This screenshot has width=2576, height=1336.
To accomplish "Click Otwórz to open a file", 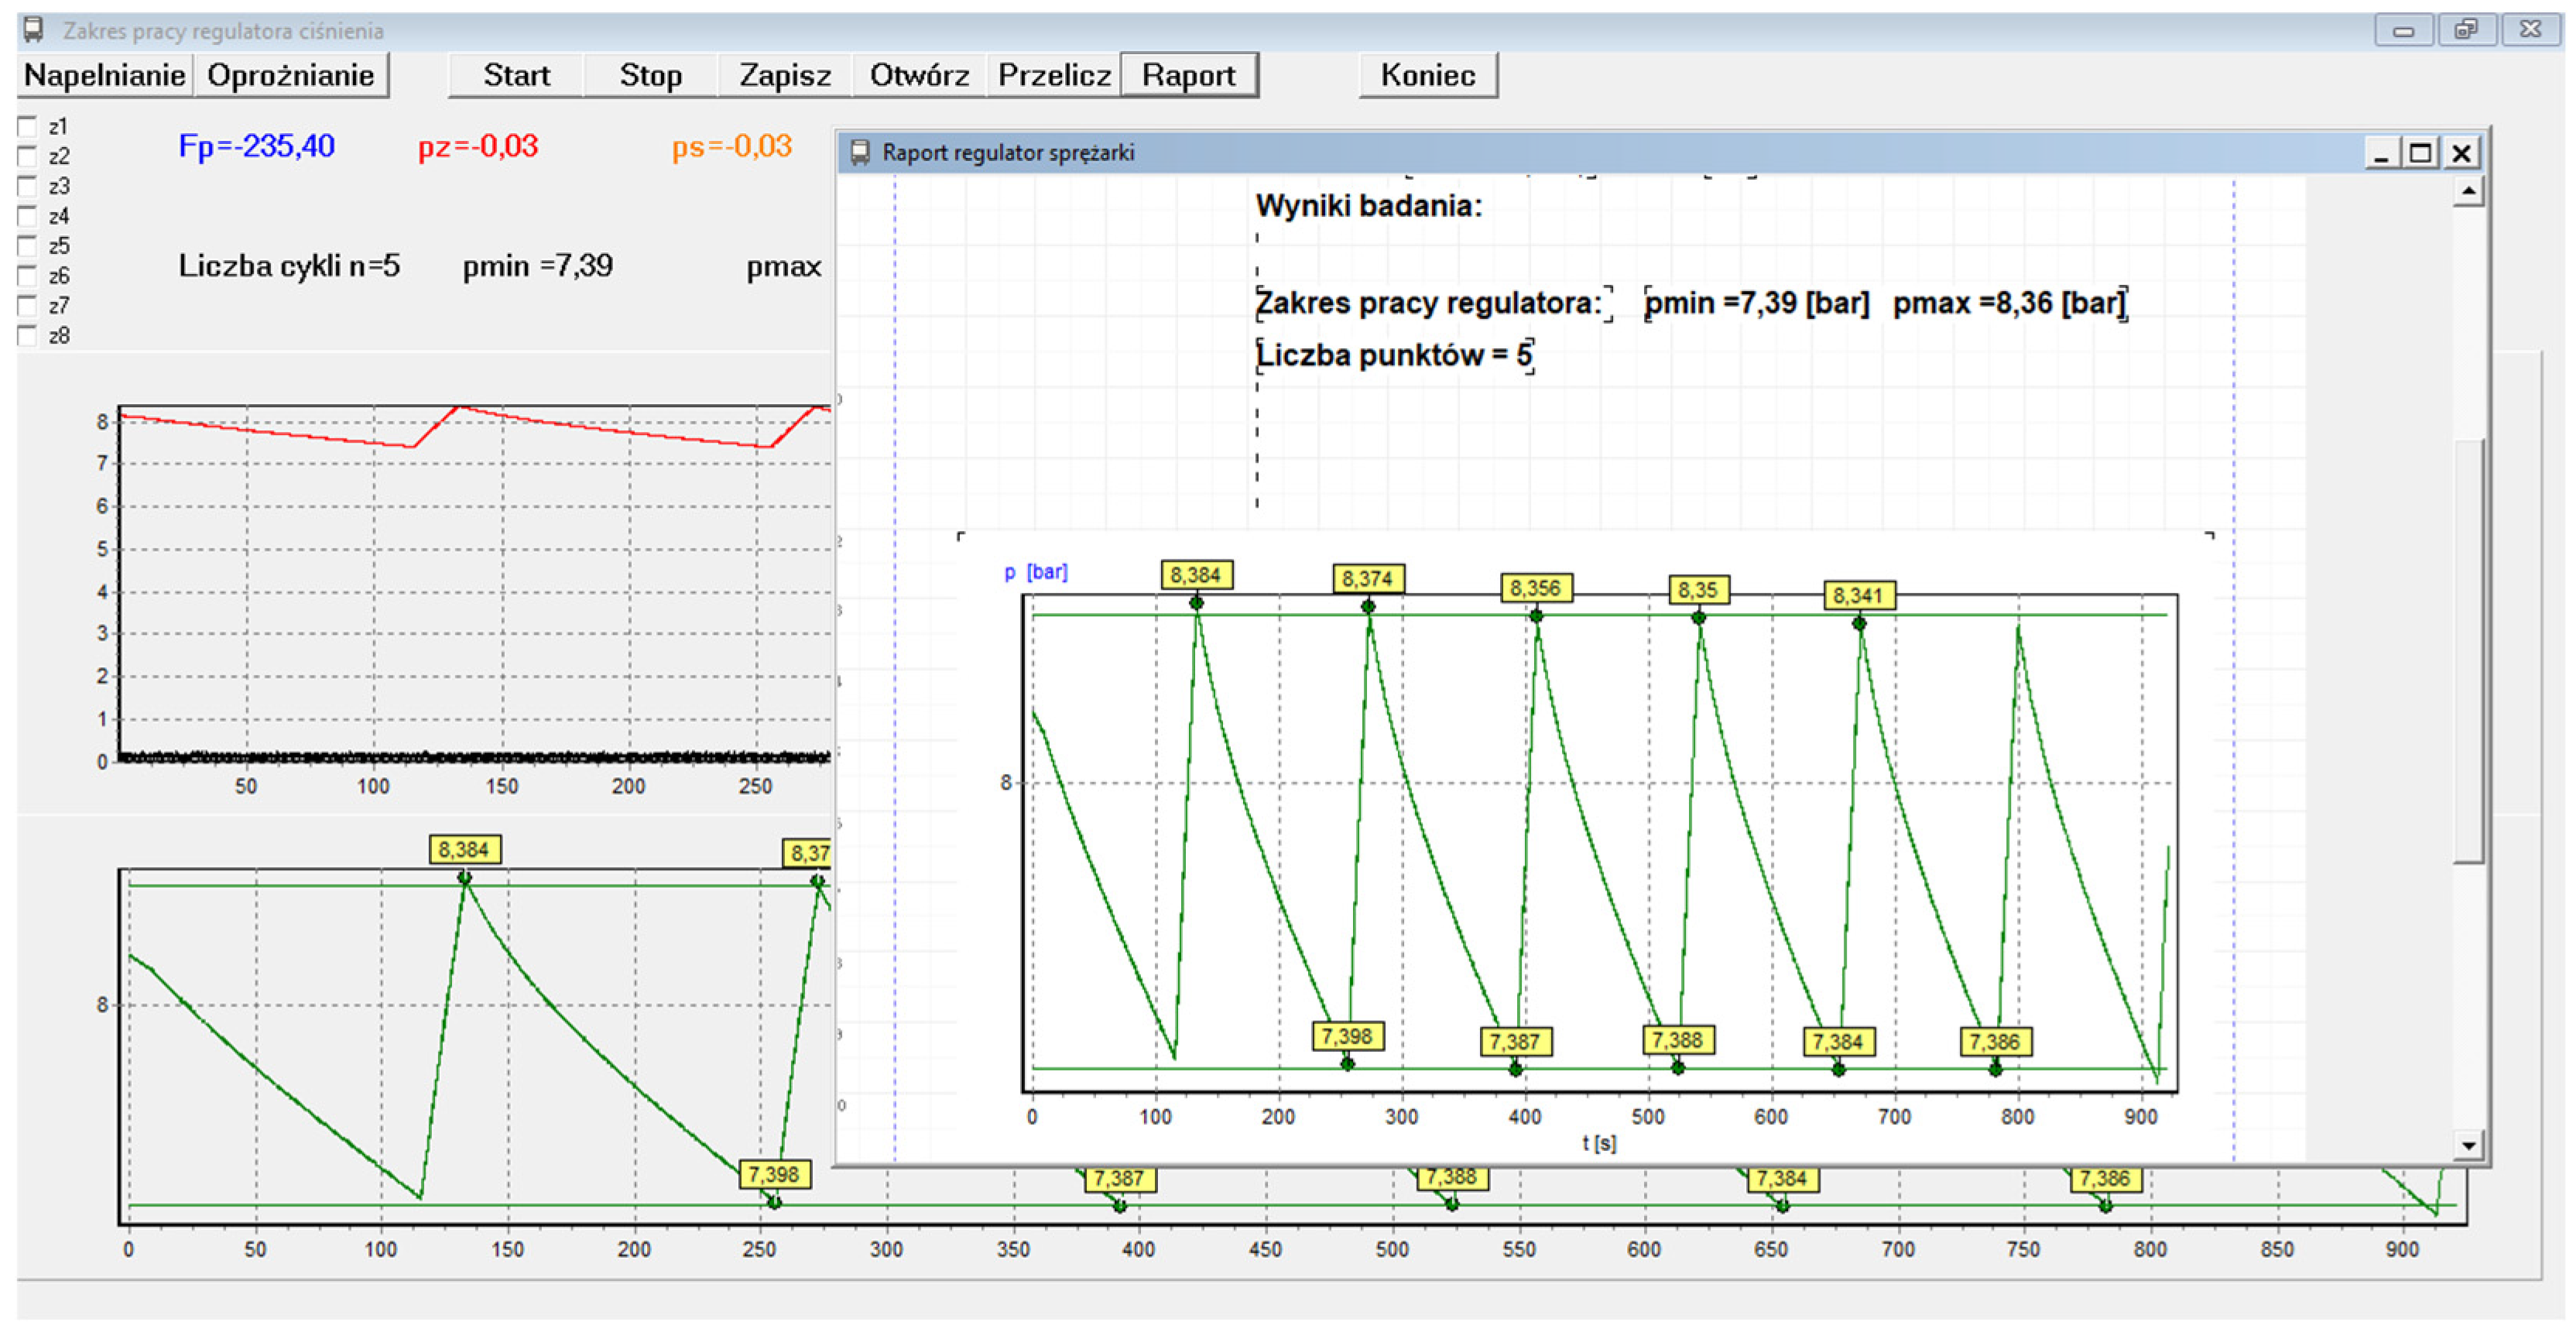I will (x=919, y=75).
